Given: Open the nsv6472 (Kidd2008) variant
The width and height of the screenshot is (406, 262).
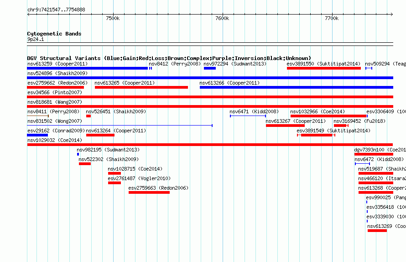Looking at the screenshot, I should 379,159.
